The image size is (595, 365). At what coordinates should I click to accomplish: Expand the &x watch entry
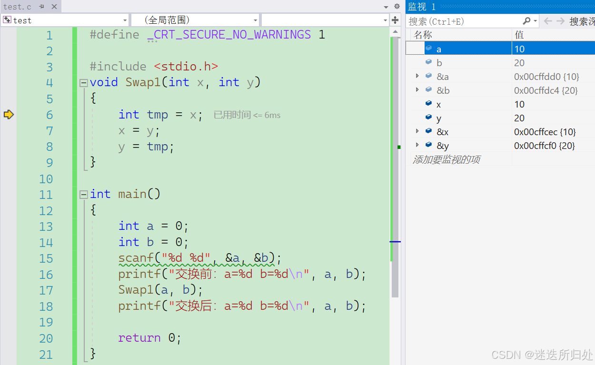point(417,131)
